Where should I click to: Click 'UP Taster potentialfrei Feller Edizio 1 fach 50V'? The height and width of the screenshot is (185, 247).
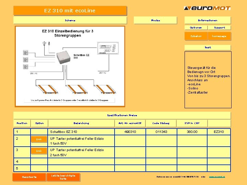[81, 141]
